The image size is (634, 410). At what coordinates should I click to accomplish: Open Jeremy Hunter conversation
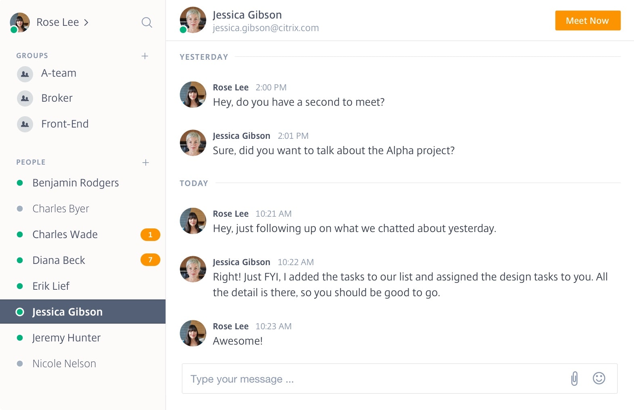67,338
